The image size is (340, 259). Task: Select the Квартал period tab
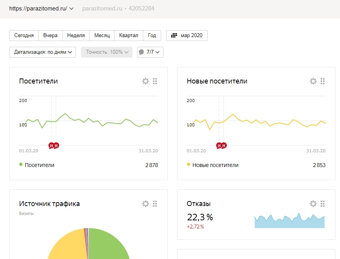click(x=129, y=36)
